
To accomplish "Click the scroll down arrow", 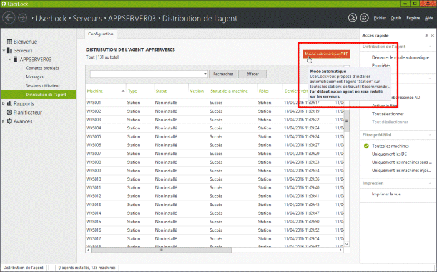I will [x=346, y=244].
